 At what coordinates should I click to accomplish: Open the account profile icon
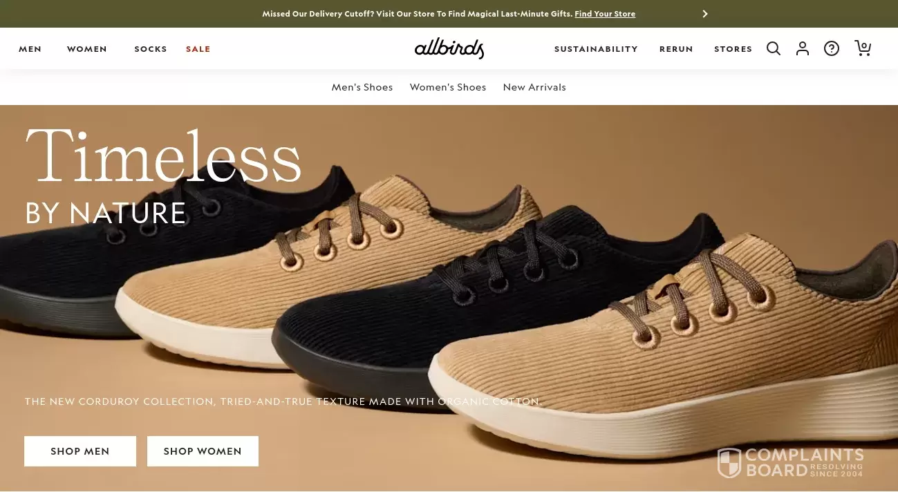803,48
